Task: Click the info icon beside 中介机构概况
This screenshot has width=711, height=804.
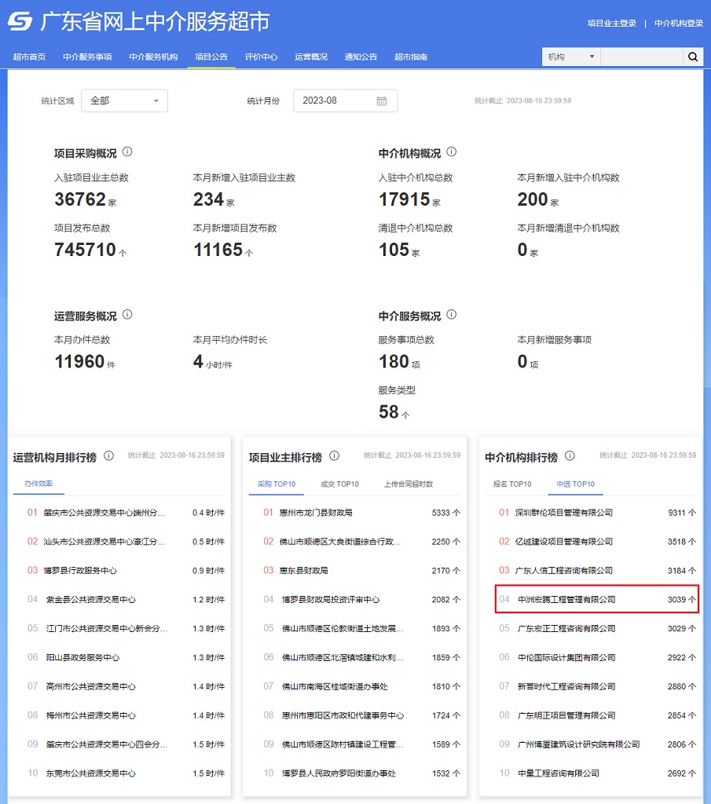Action: [x=452, y=152]
